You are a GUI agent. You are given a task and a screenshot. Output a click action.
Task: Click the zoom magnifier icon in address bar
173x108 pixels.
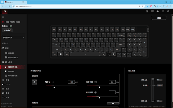click(x=139, y=6)
